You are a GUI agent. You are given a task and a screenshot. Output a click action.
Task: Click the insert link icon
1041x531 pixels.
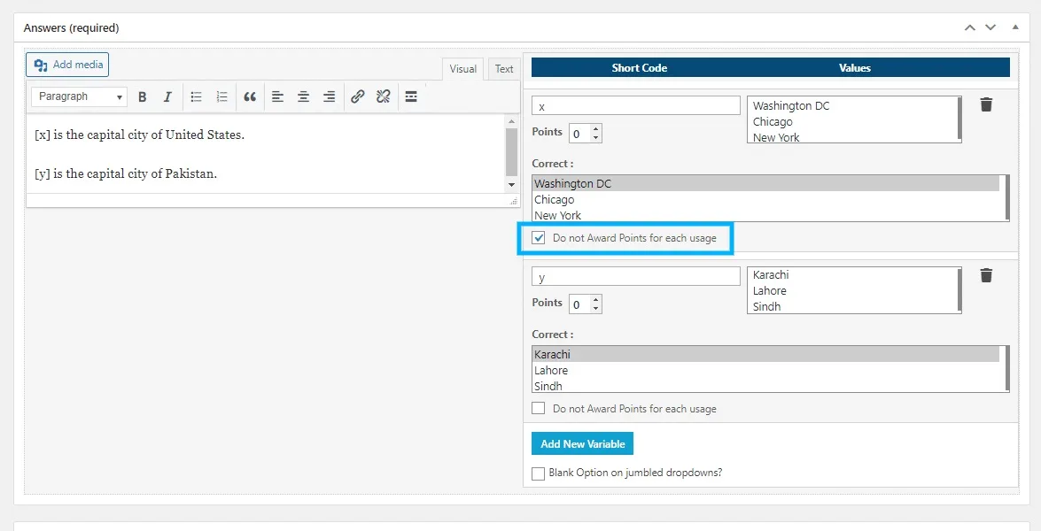pyautogui.click(x=357, y=97)
